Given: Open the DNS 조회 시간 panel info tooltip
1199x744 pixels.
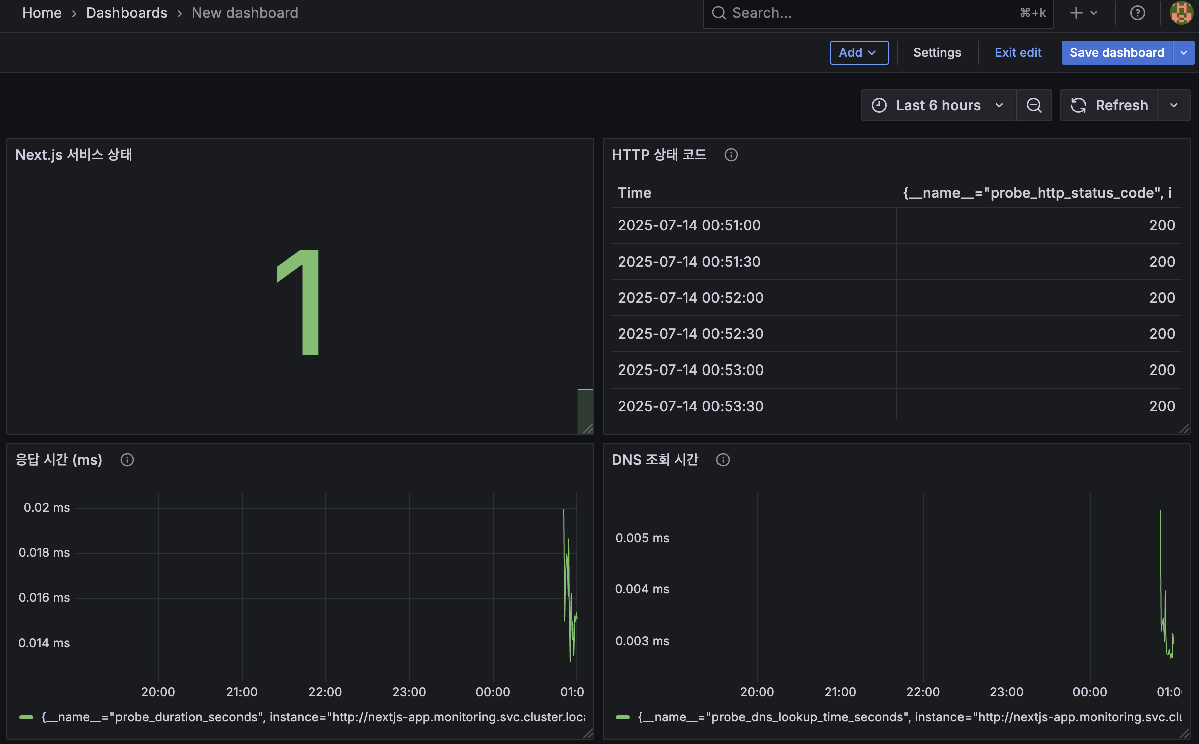Looking at the screenshot, I should tap(723, 460).
